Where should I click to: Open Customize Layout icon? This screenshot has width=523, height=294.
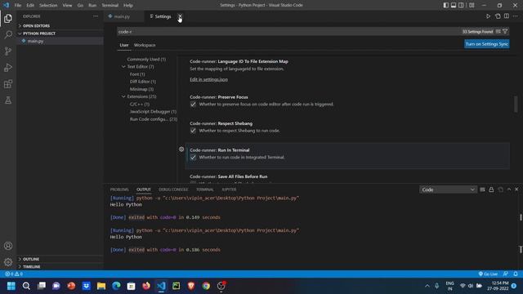472,5
